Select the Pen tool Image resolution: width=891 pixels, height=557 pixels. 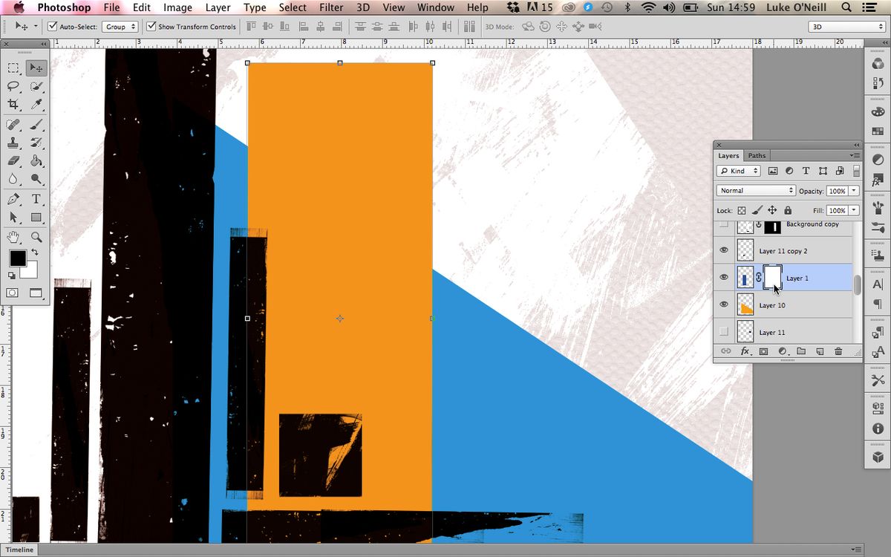(13, 199)
